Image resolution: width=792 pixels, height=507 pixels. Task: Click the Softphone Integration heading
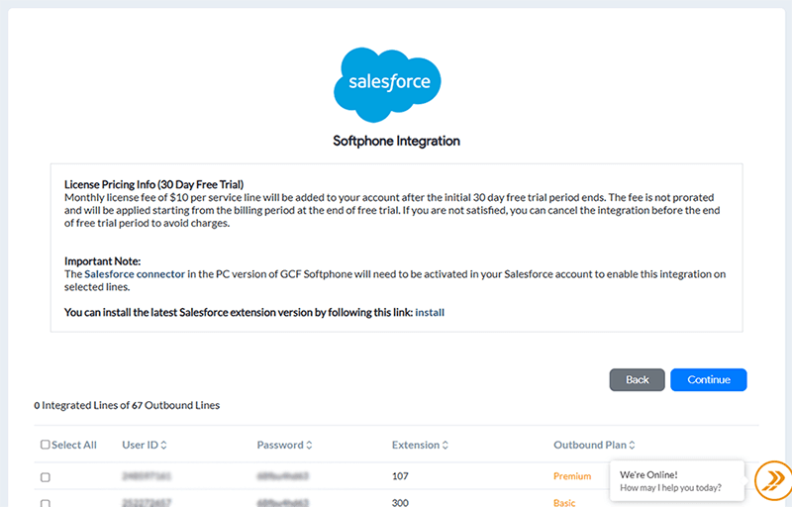click(x=397, y=141)
